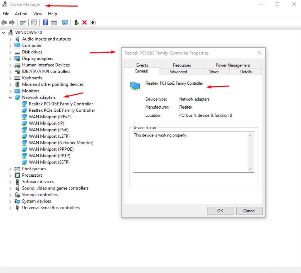Viewport: 301px width, 273px height.
Task: Collapse the WINDOWS-10 root node
Action: (3, 33)
